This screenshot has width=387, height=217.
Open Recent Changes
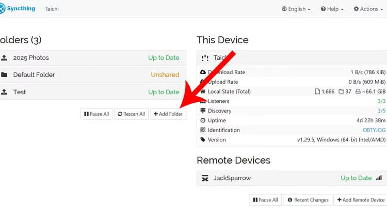(308, 200)
